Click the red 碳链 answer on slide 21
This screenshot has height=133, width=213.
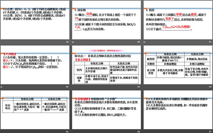[194, 14]
